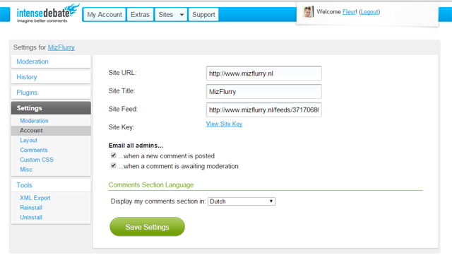This screenshot has width=452, height=258.
Task: Click the IntenseDebate logo
Action: tap(48, 13)
